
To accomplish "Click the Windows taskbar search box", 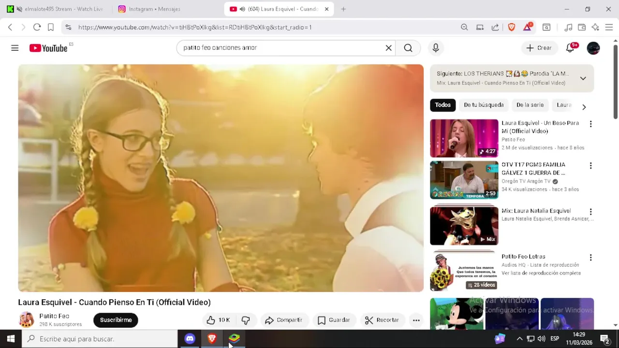I will pyautogui.click(x=100, y=339).
